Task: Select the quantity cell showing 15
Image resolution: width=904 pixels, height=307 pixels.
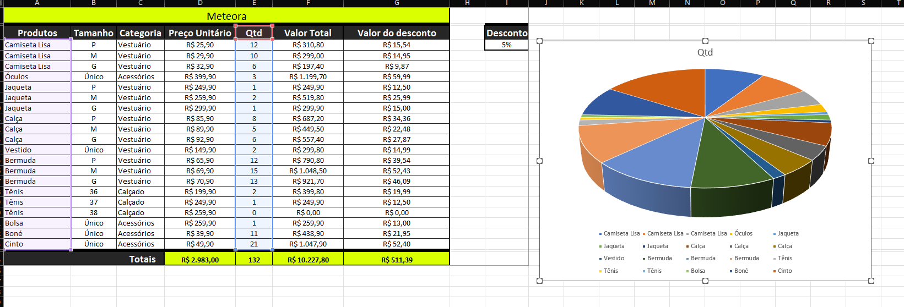Action: pyautogui.click(x=254, y=171)
